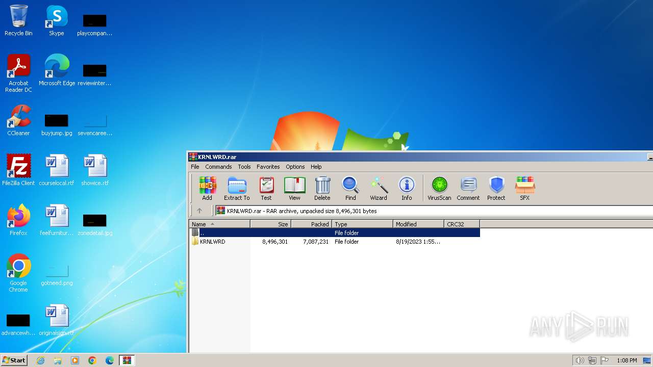Viewport: 653px width, 367px height.
Task: Click the Protect archive icon
Action: [x=496, y=189]
